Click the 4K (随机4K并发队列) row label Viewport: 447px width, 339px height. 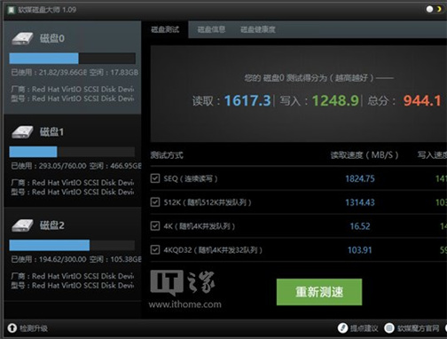click(200, 226)
